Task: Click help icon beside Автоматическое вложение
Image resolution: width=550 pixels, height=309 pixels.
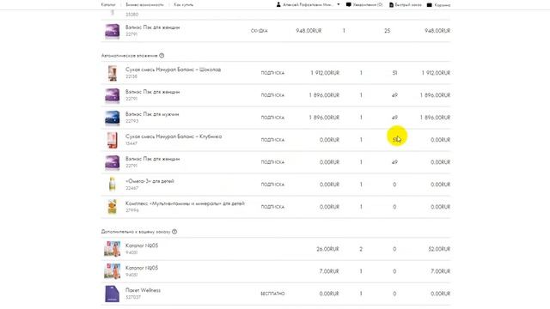Action: [x=162, y=55]
